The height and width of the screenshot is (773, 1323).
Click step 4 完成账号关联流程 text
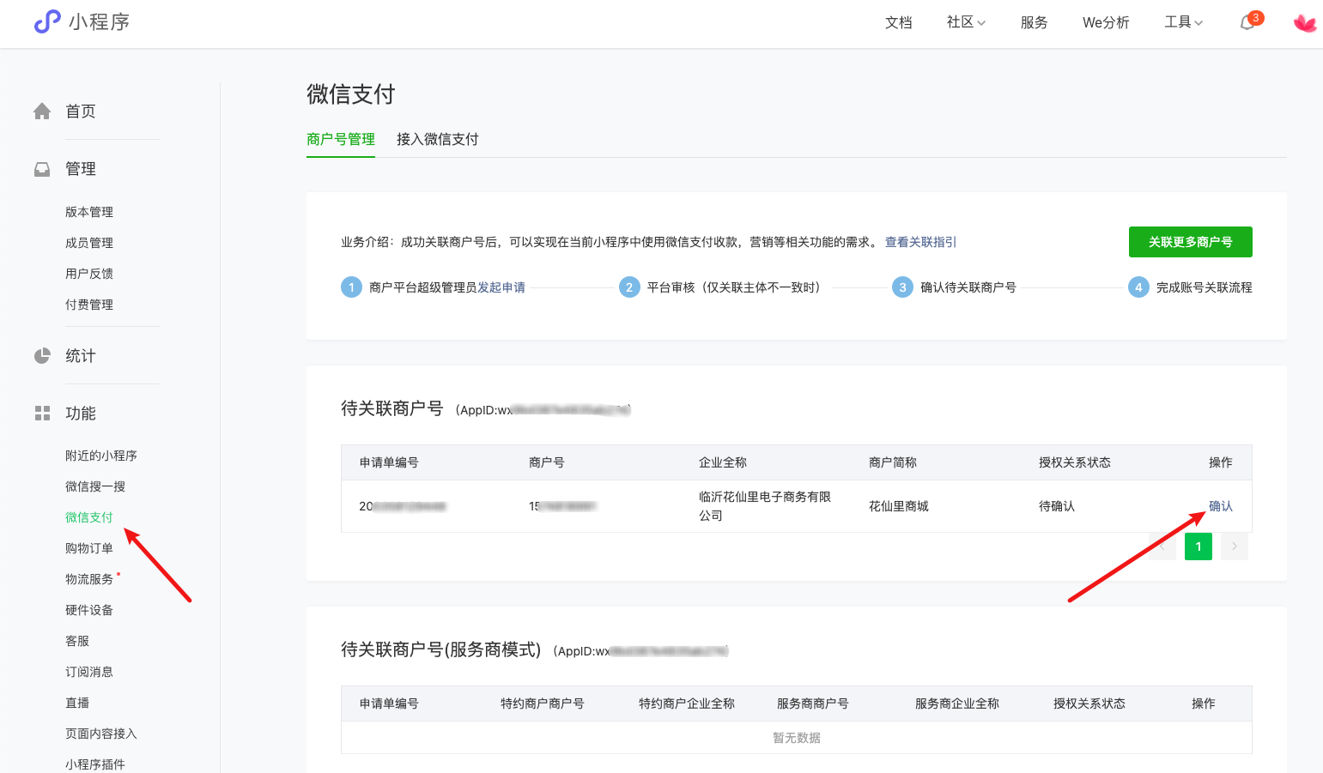[x=1205, y=287]
